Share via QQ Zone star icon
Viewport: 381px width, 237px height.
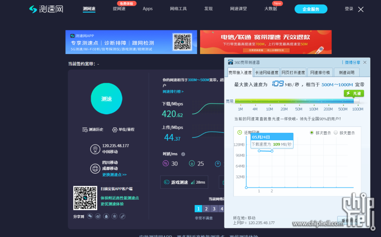pos(114,216)
